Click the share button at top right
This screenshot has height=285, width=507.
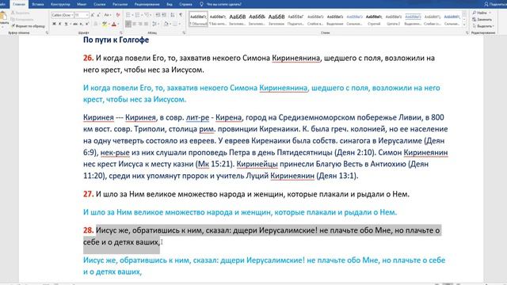495,4
